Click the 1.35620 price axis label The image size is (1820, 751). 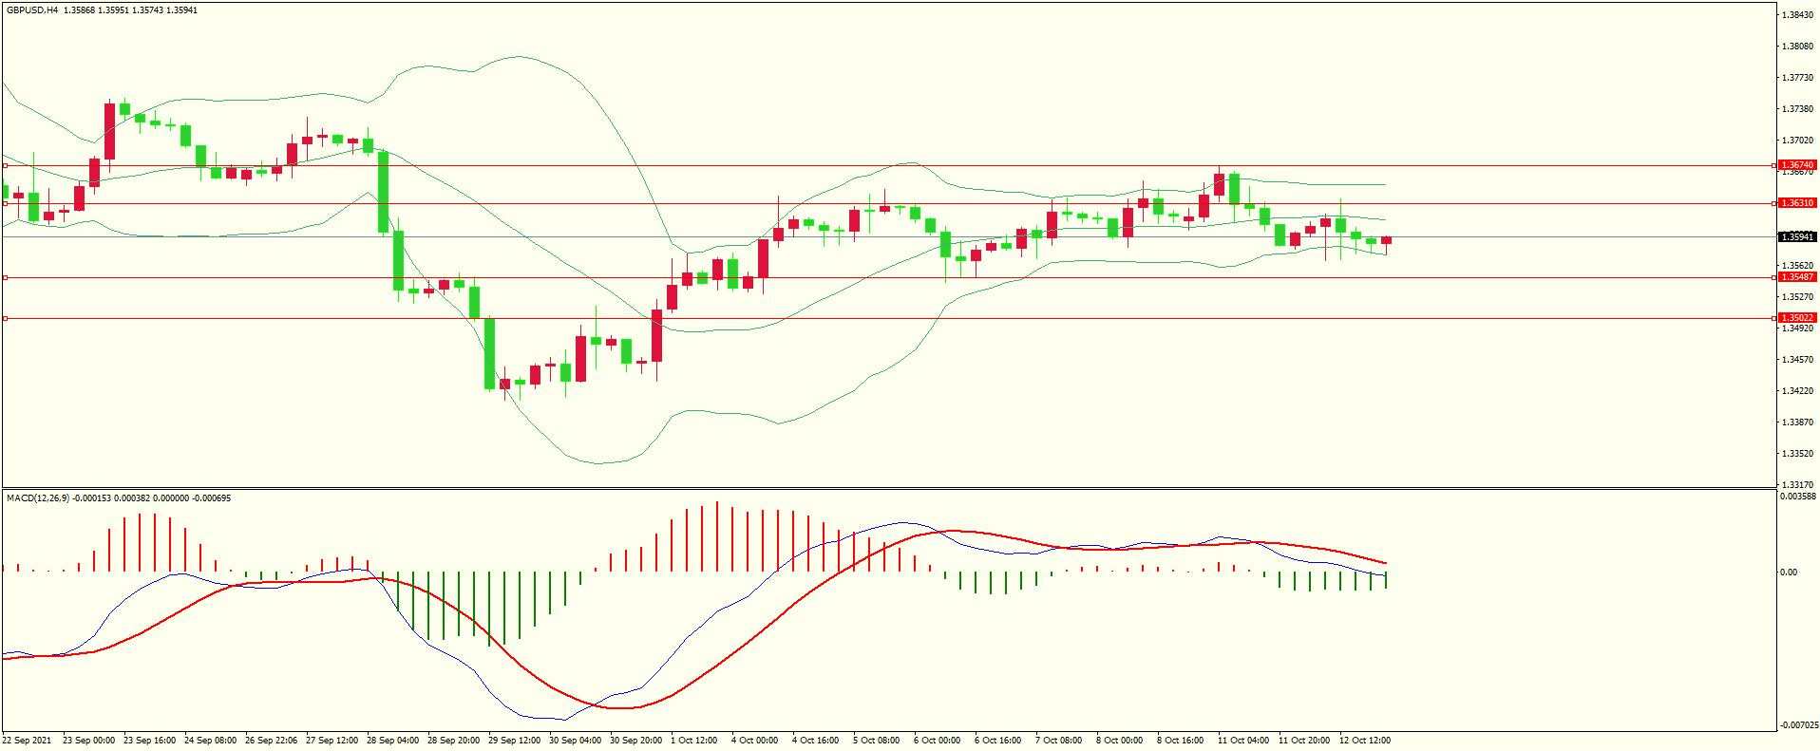(x=1798, y=266)
